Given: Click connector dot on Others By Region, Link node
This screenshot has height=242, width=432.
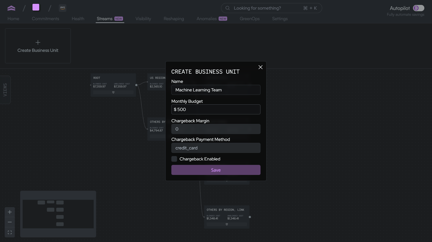Looking at the screenshot, I should click(x=250, y=217).
